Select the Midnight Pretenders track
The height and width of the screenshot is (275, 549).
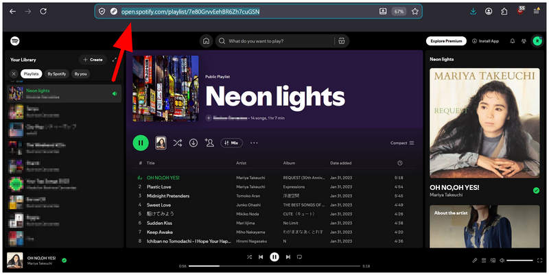[x=168, y=196]
